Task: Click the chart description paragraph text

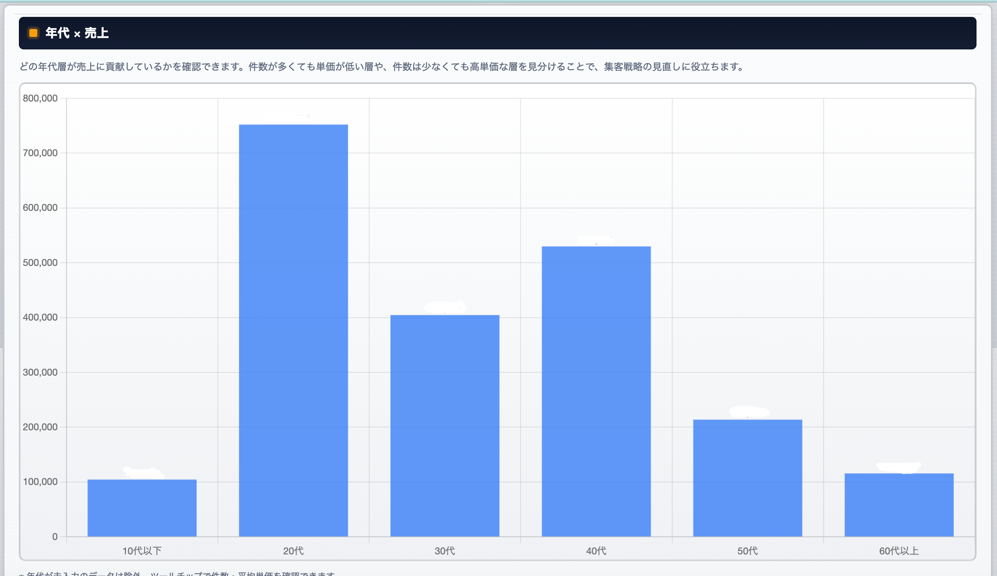Action: (382, 67)
